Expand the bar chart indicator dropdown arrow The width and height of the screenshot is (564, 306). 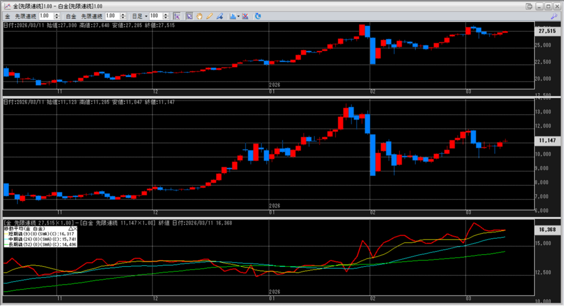(x=238, y=17)
